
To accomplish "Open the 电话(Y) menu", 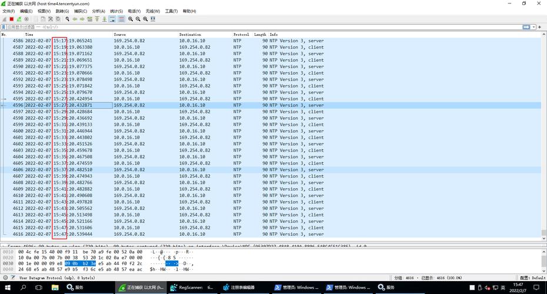I will tap(134, 11).
